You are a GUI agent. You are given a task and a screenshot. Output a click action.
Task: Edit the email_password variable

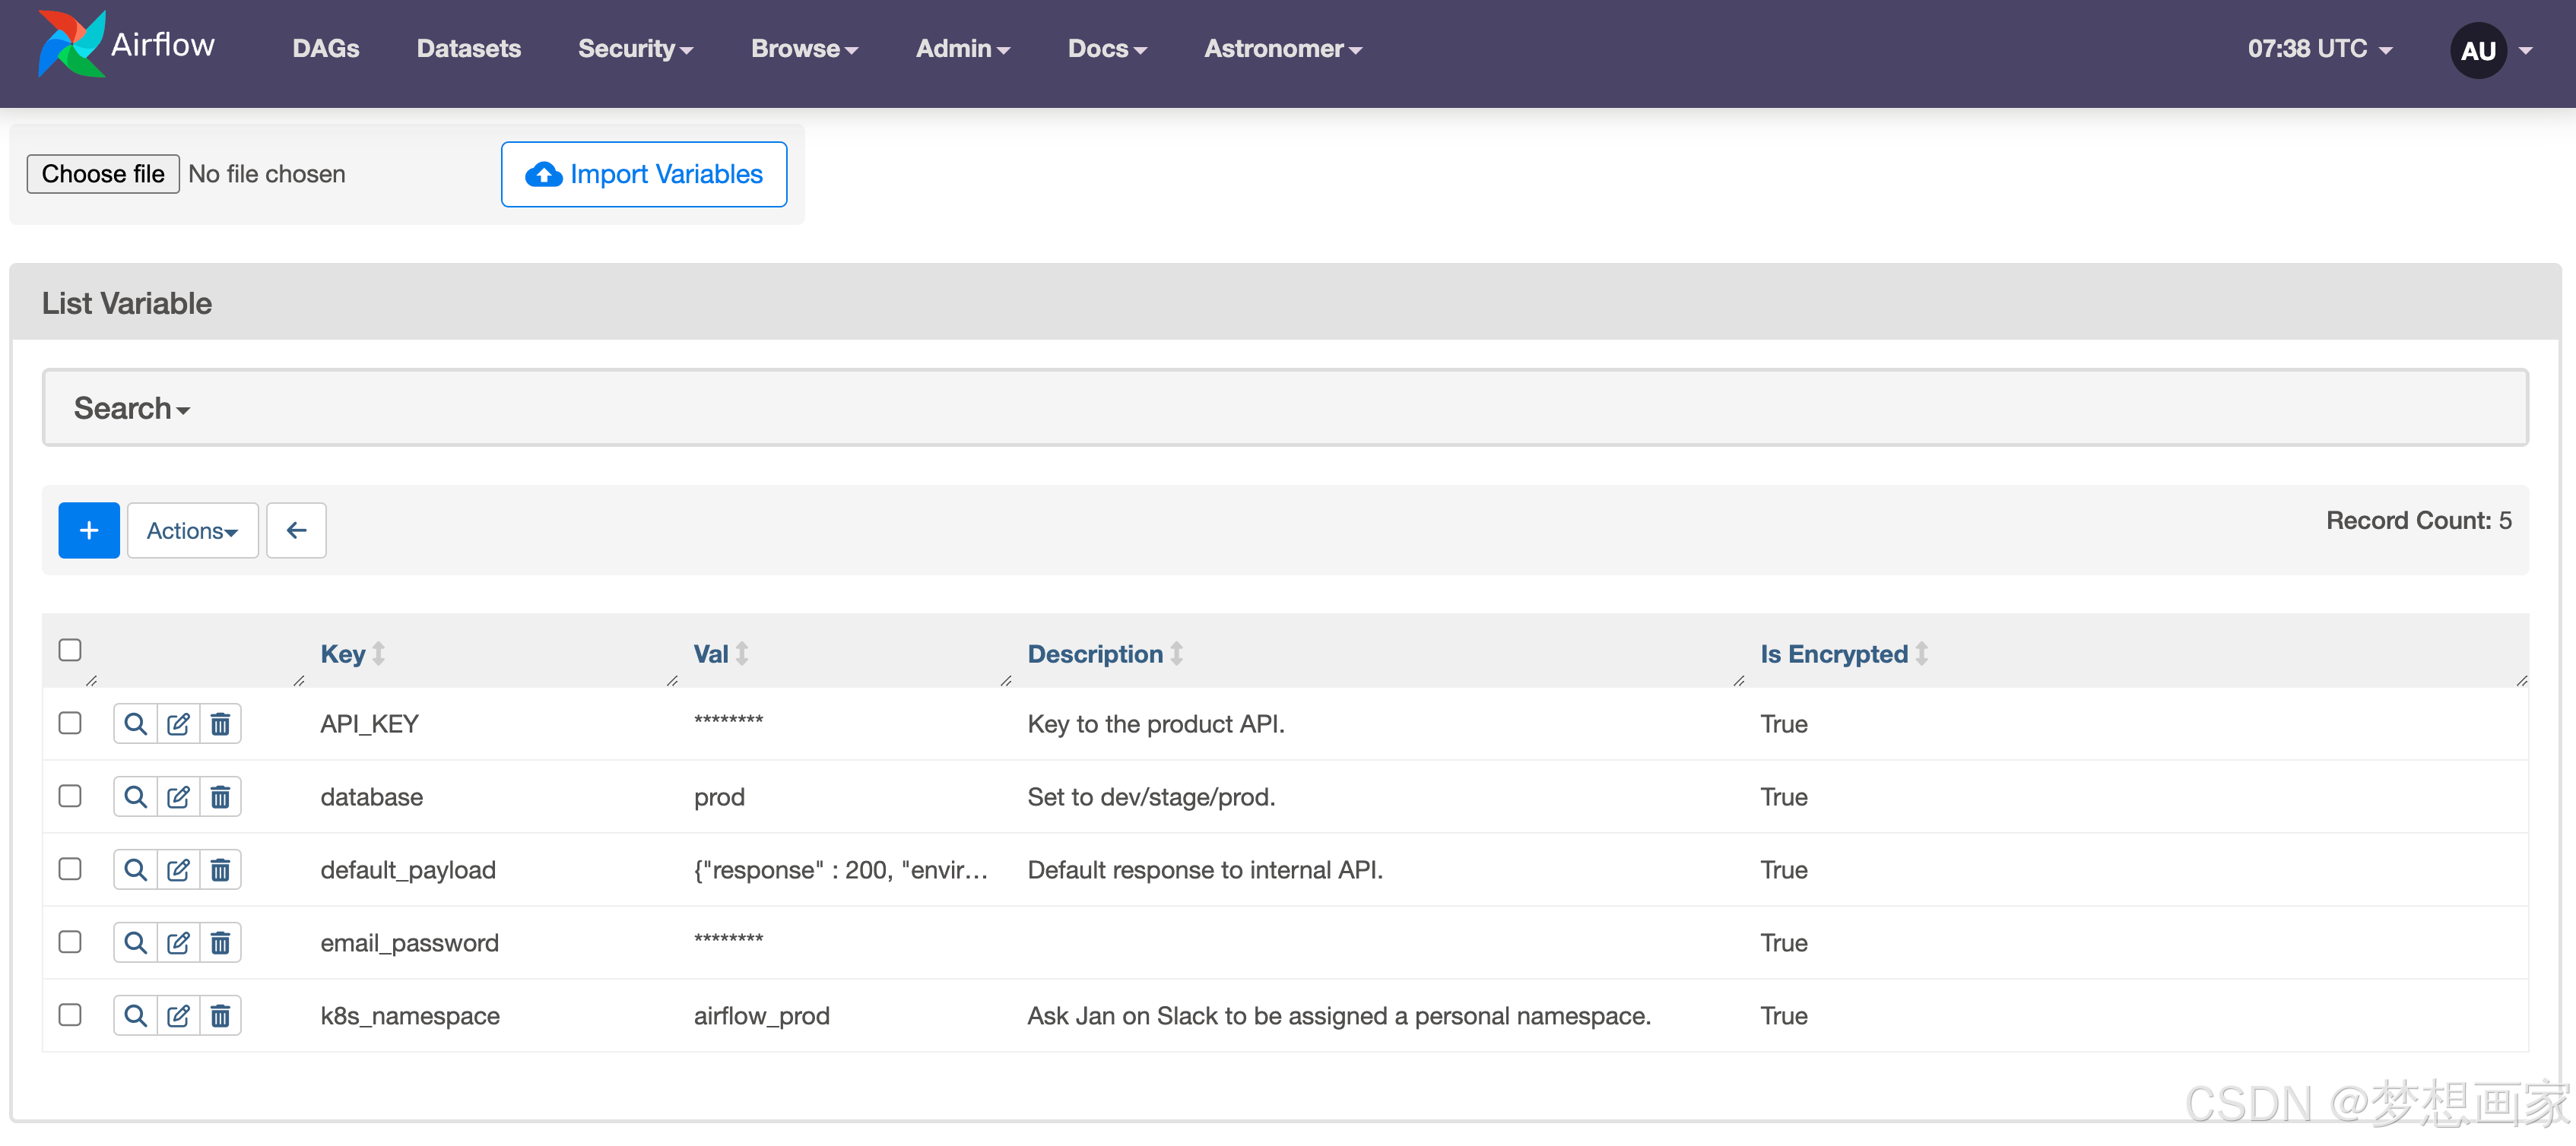click(178, 942)
